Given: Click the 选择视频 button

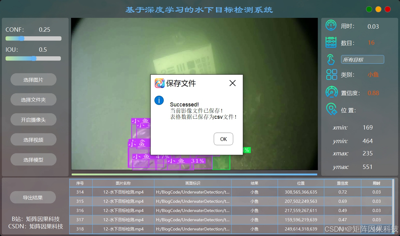Looking at the screenshot, I should [x=33, y=140].
